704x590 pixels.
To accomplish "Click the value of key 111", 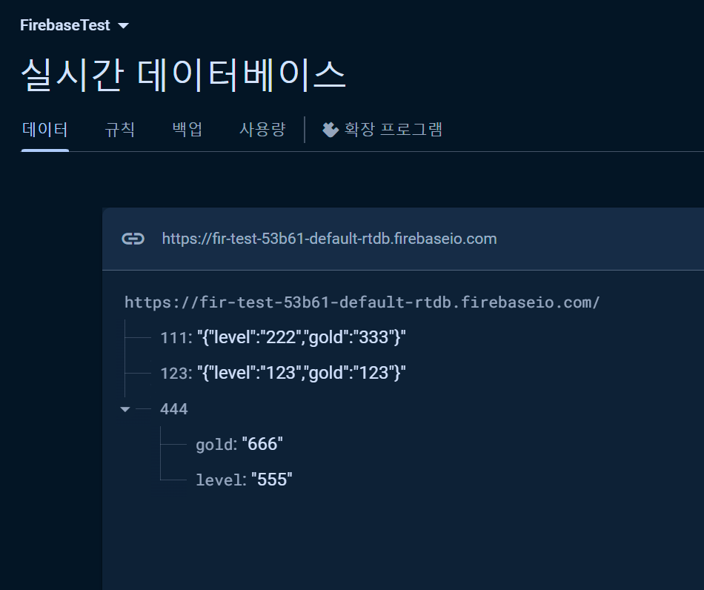I will 302,337.
